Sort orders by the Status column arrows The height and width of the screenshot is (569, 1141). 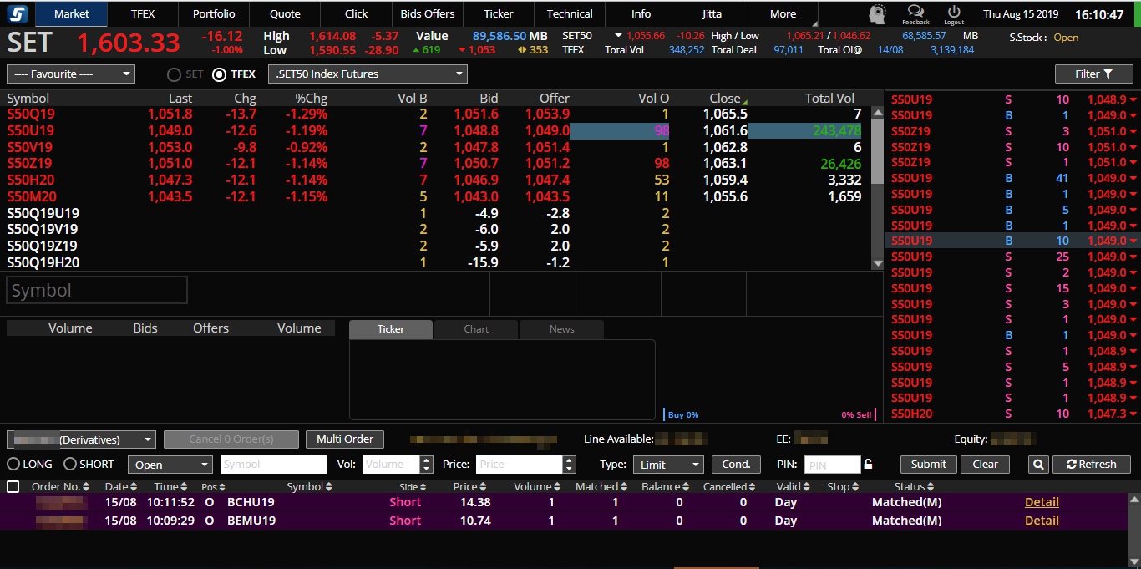(x=930, y=487)
